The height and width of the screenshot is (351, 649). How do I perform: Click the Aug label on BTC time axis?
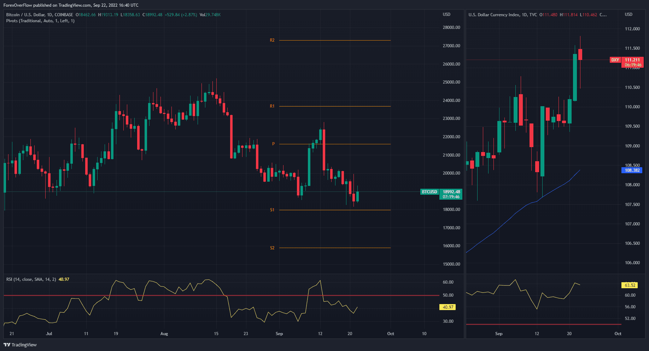pos(164,334)
